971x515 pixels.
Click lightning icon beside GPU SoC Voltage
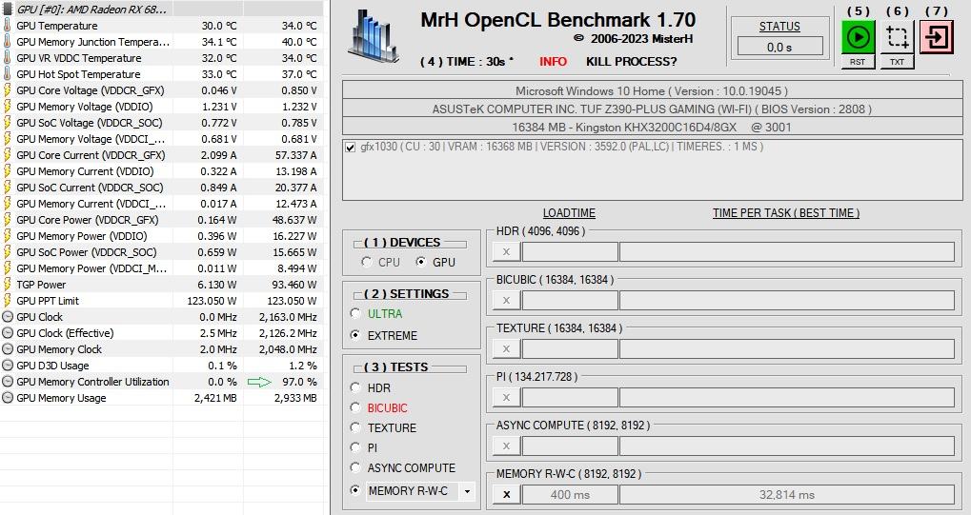[x=8, y=123]
